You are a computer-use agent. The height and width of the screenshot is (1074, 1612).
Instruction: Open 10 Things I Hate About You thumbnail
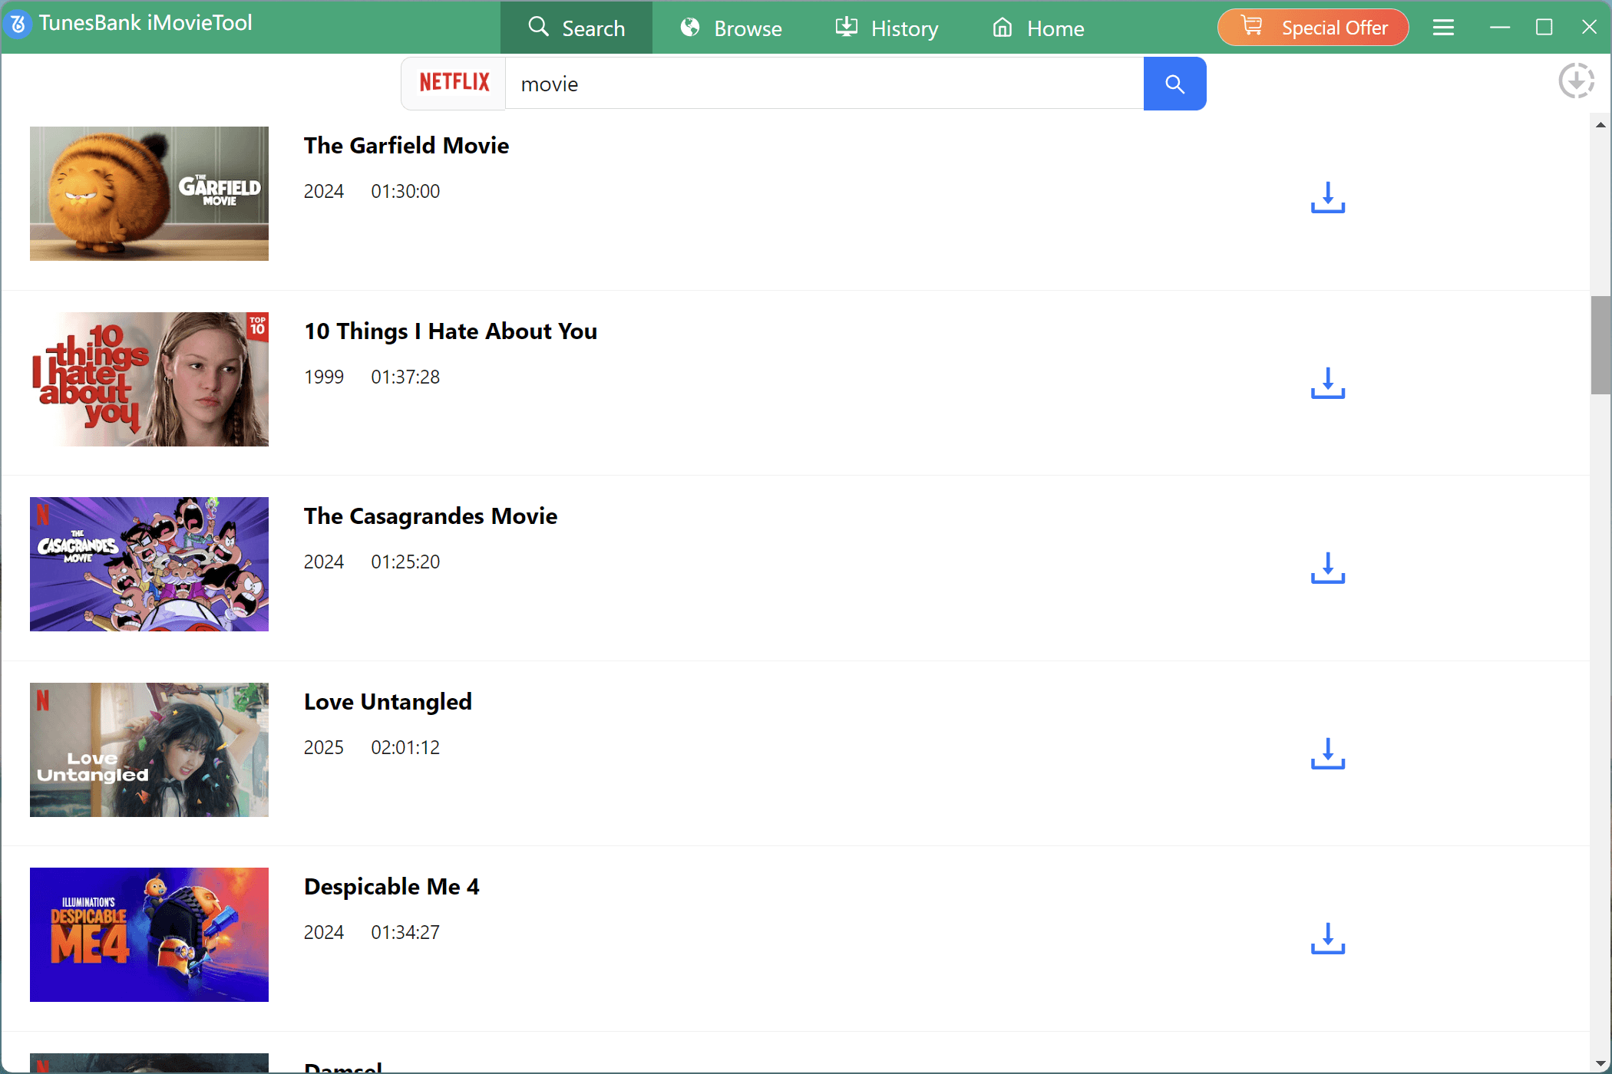pos(149,379)
